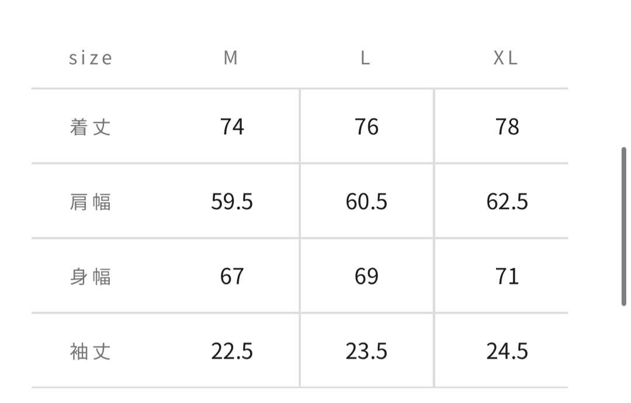Click the 78 length value for XL
The height and width of the screenshot is (403, 631).
(x=507, y=127)
